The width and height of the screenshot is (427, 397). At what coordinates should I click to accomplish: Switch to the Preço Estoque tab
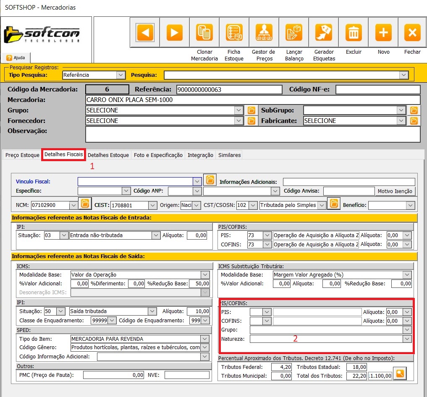coord(22,155)
